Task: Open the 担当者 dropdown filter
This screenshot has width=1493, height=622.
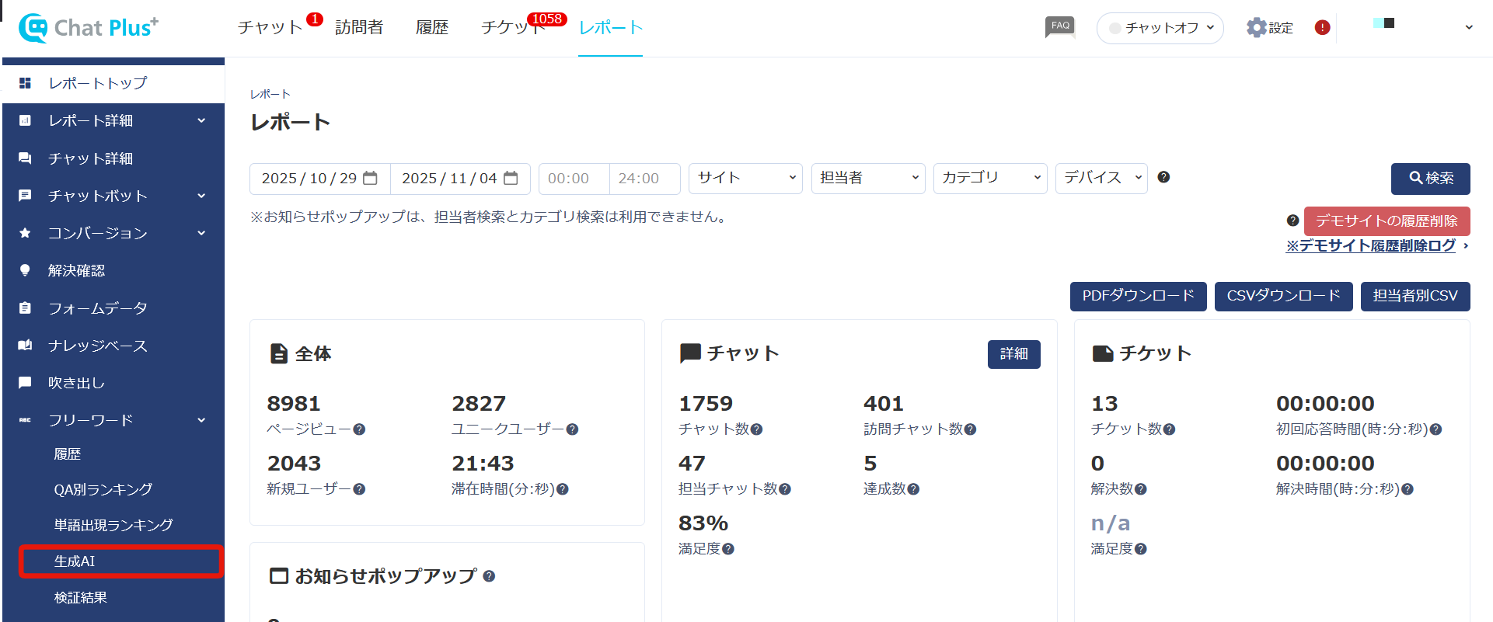Action: pos(867,179)
